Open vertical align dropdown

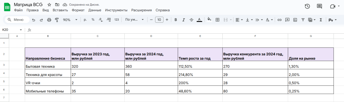[249, 20]
